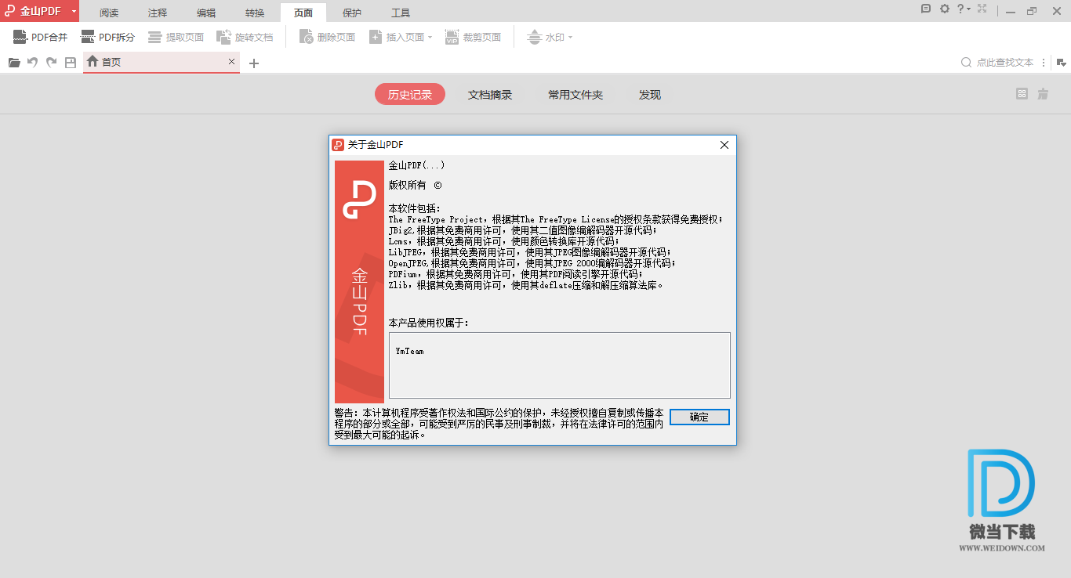
Task: Click the OpenJPEG license line
Action: (532, 264)
